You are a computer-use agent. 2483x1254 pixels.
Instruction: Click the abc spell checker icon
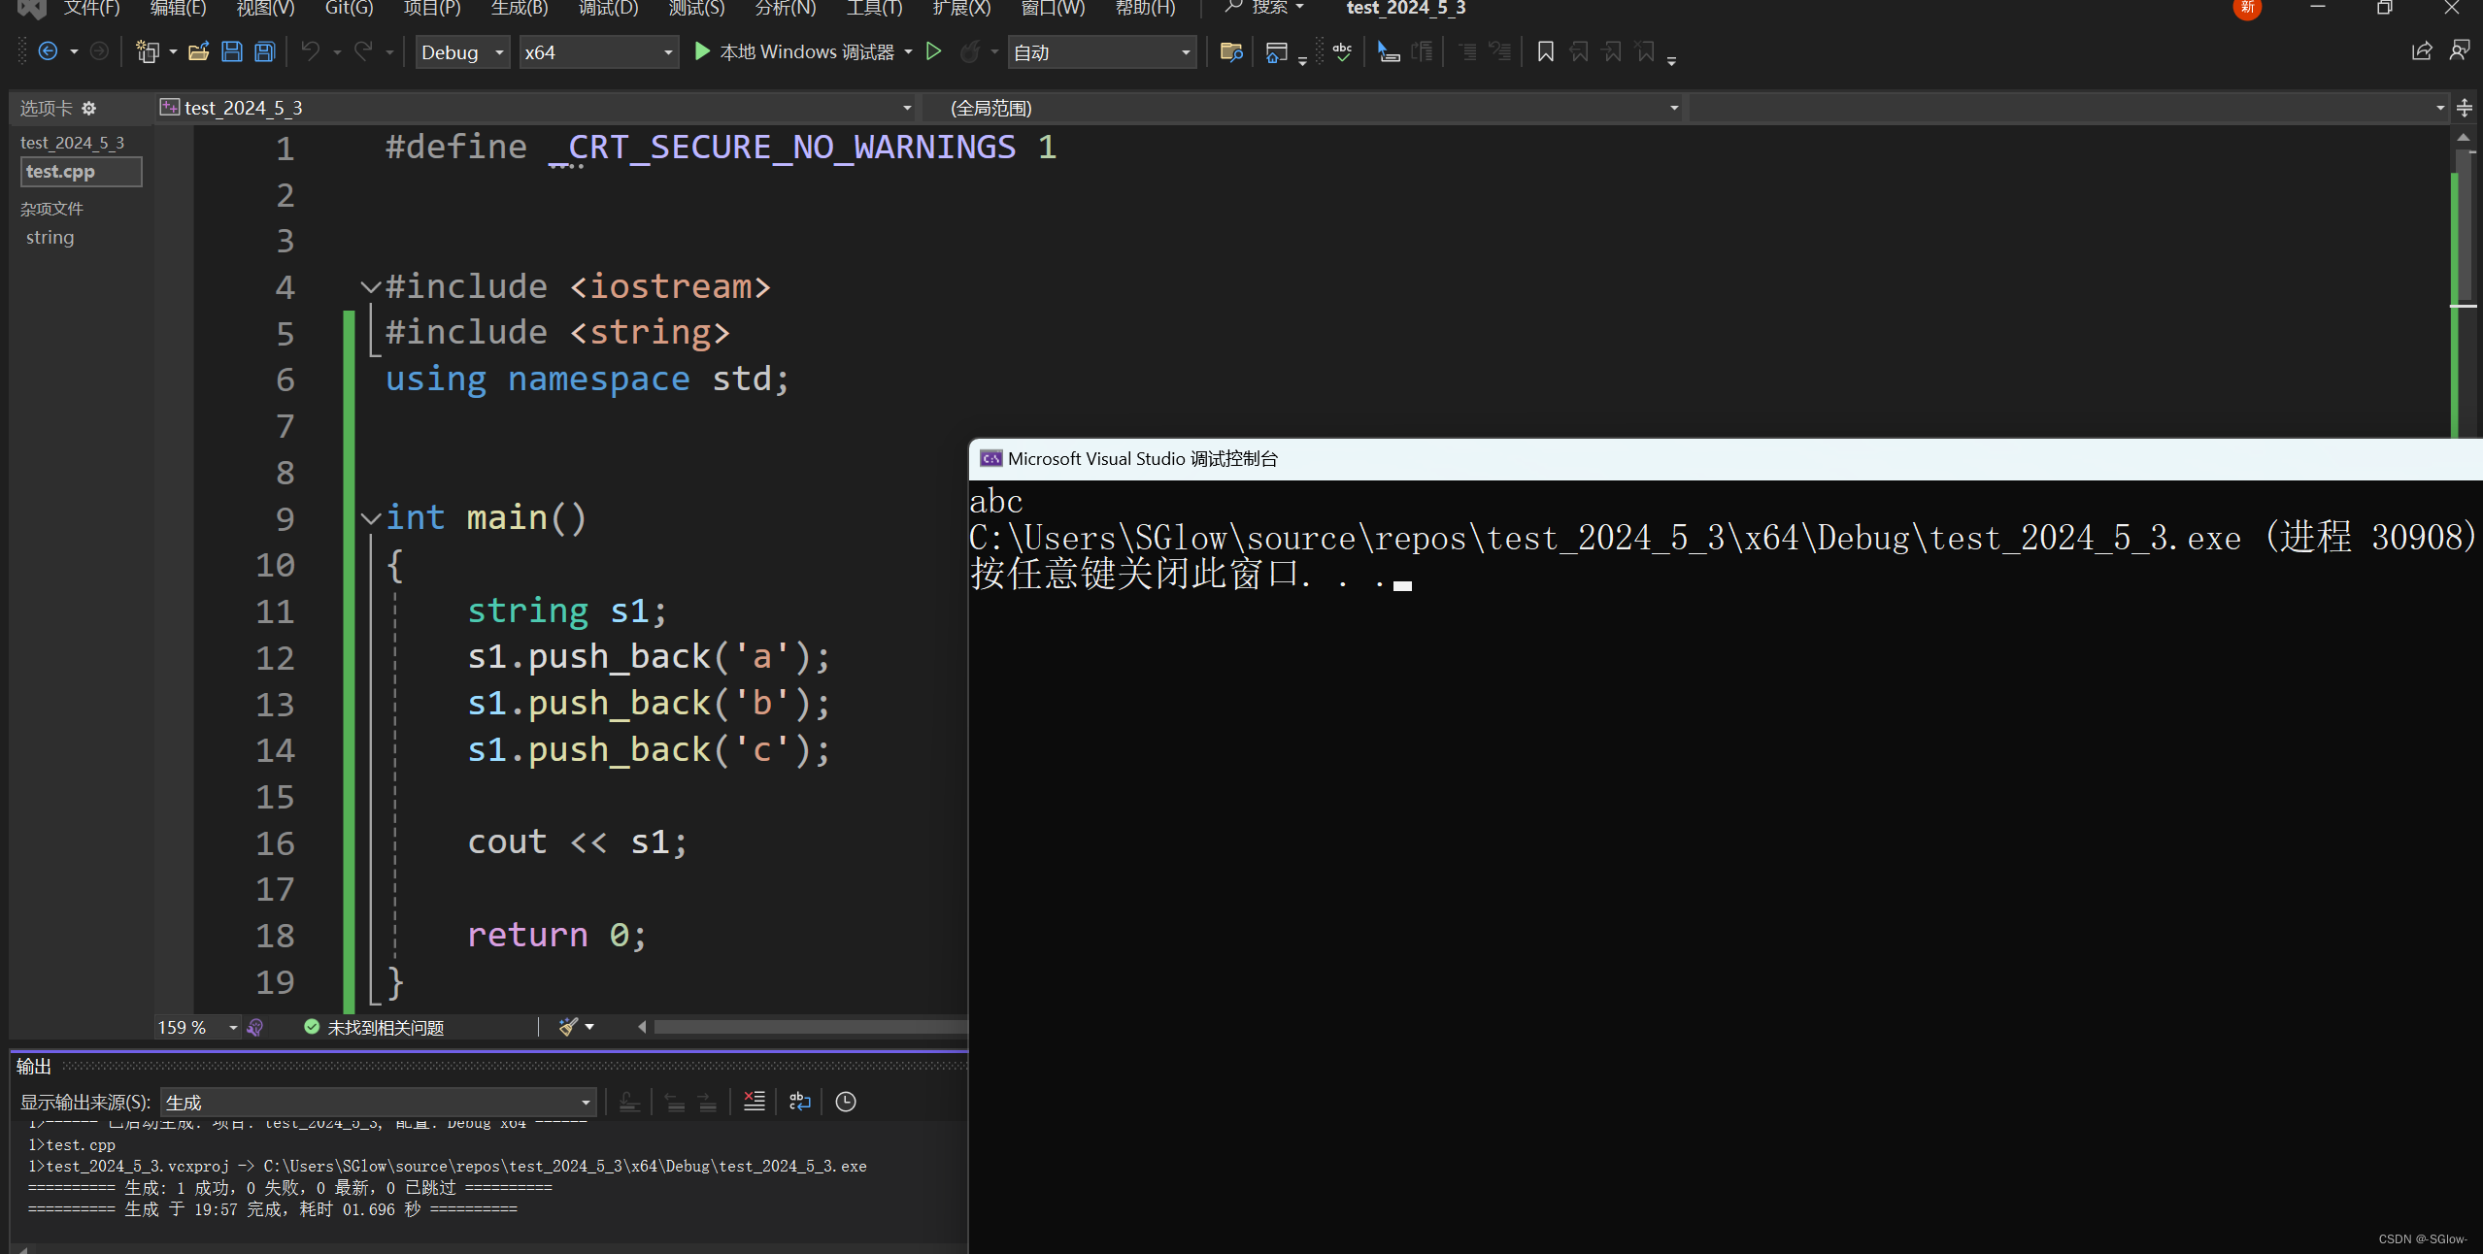coord(1342,52)
